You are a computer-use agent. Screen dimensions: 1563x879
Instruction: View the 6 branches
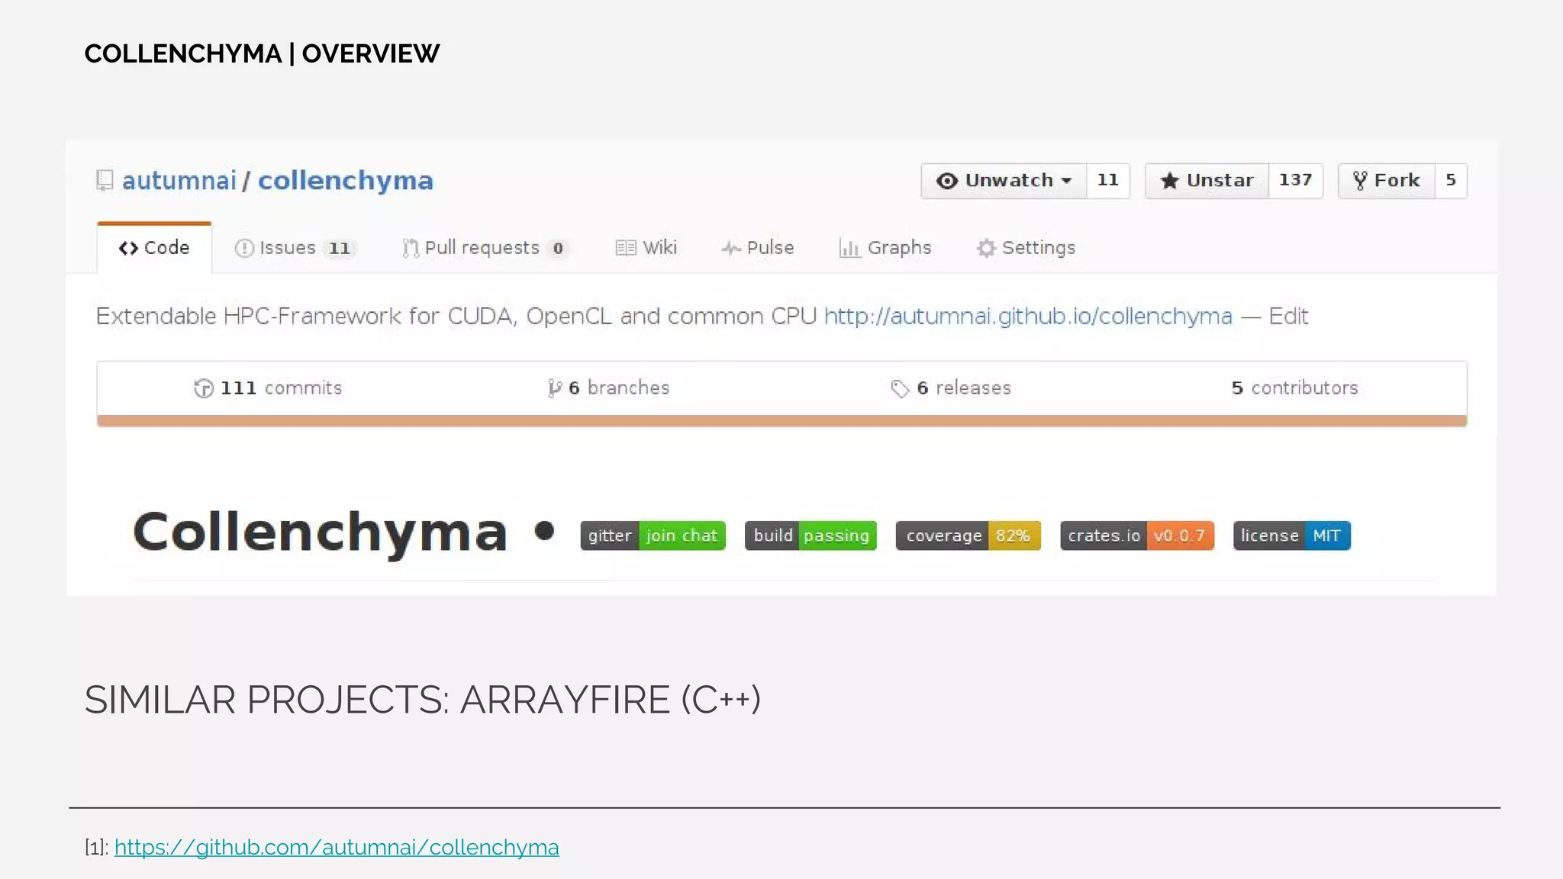[x=608, y=388]
